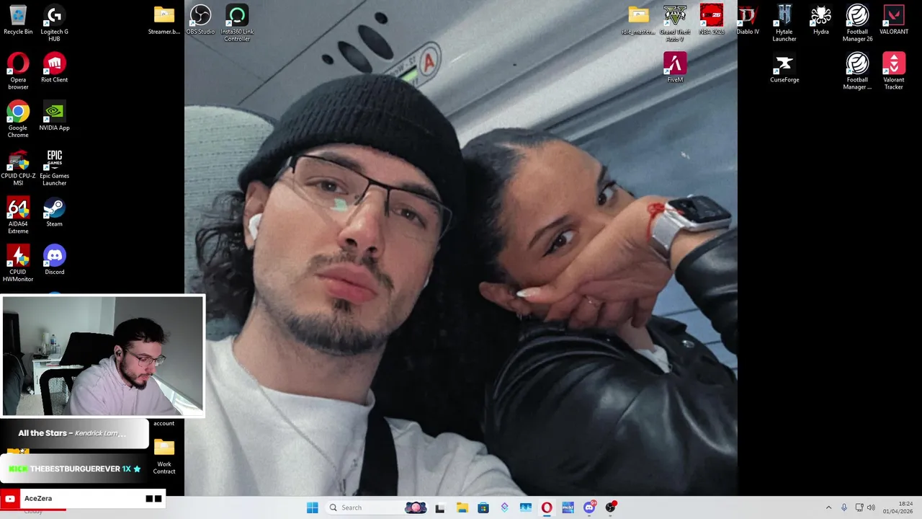The width and height of the screenshot is (922, 519).
Task: Open Football Manager 26 shortcut
Action: [857, 24]
